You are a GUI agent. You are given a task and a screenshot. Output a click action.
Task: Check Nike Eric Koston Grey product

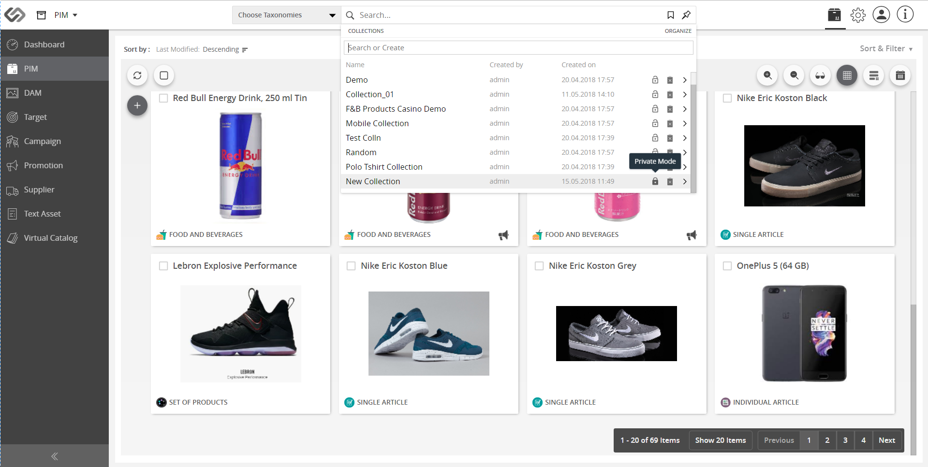(539, 266)
